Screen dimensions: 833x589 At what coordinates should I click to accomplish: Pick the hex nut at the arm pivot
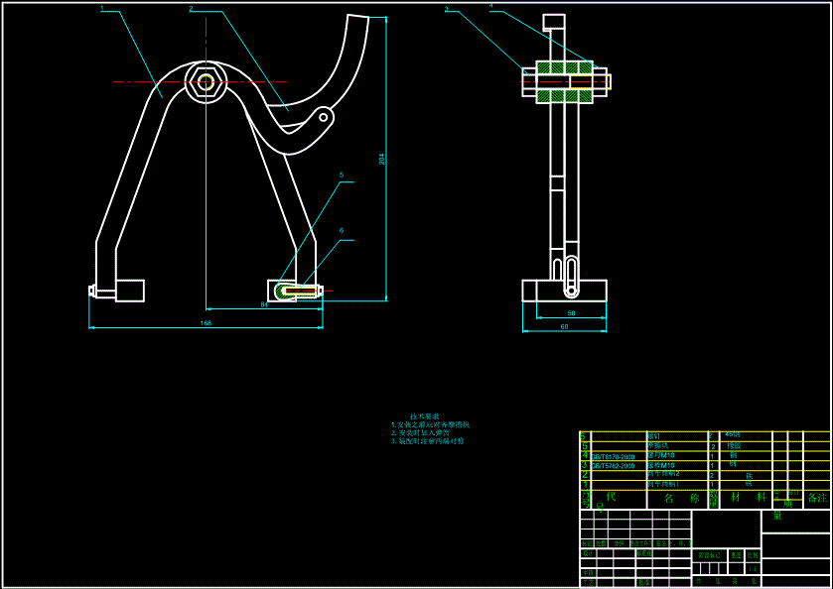(x=207, y=81)
